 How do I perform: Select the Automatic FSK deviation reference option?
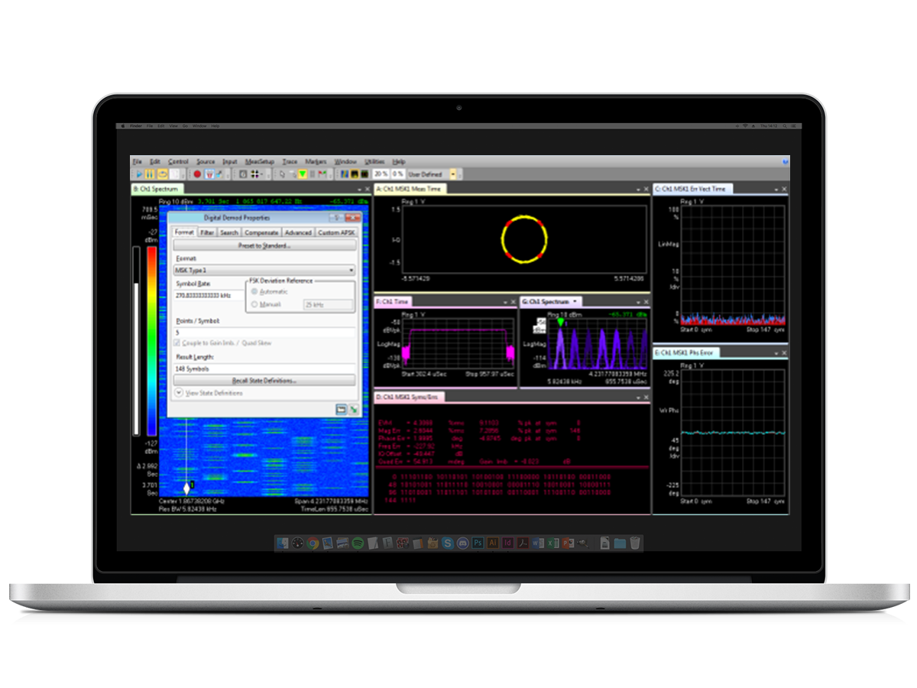pos(254,291)
